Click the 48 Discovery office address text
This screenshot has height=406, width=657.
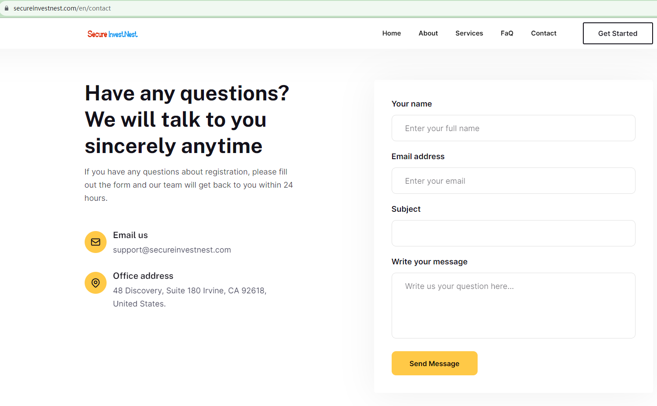pos(189,291)
